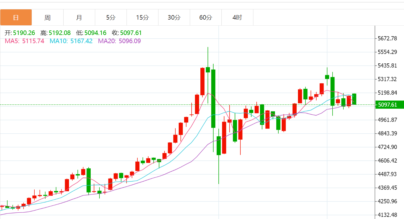The width and height of the screenshot is (404, 219).
Task: Select the 30分 chart tab
Action: (x=174, y=17)
